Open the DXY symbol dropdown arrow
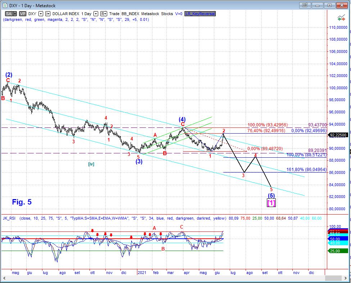Image resolution: width=351 pixels, height=283 pixels. [x=41, y=14]
